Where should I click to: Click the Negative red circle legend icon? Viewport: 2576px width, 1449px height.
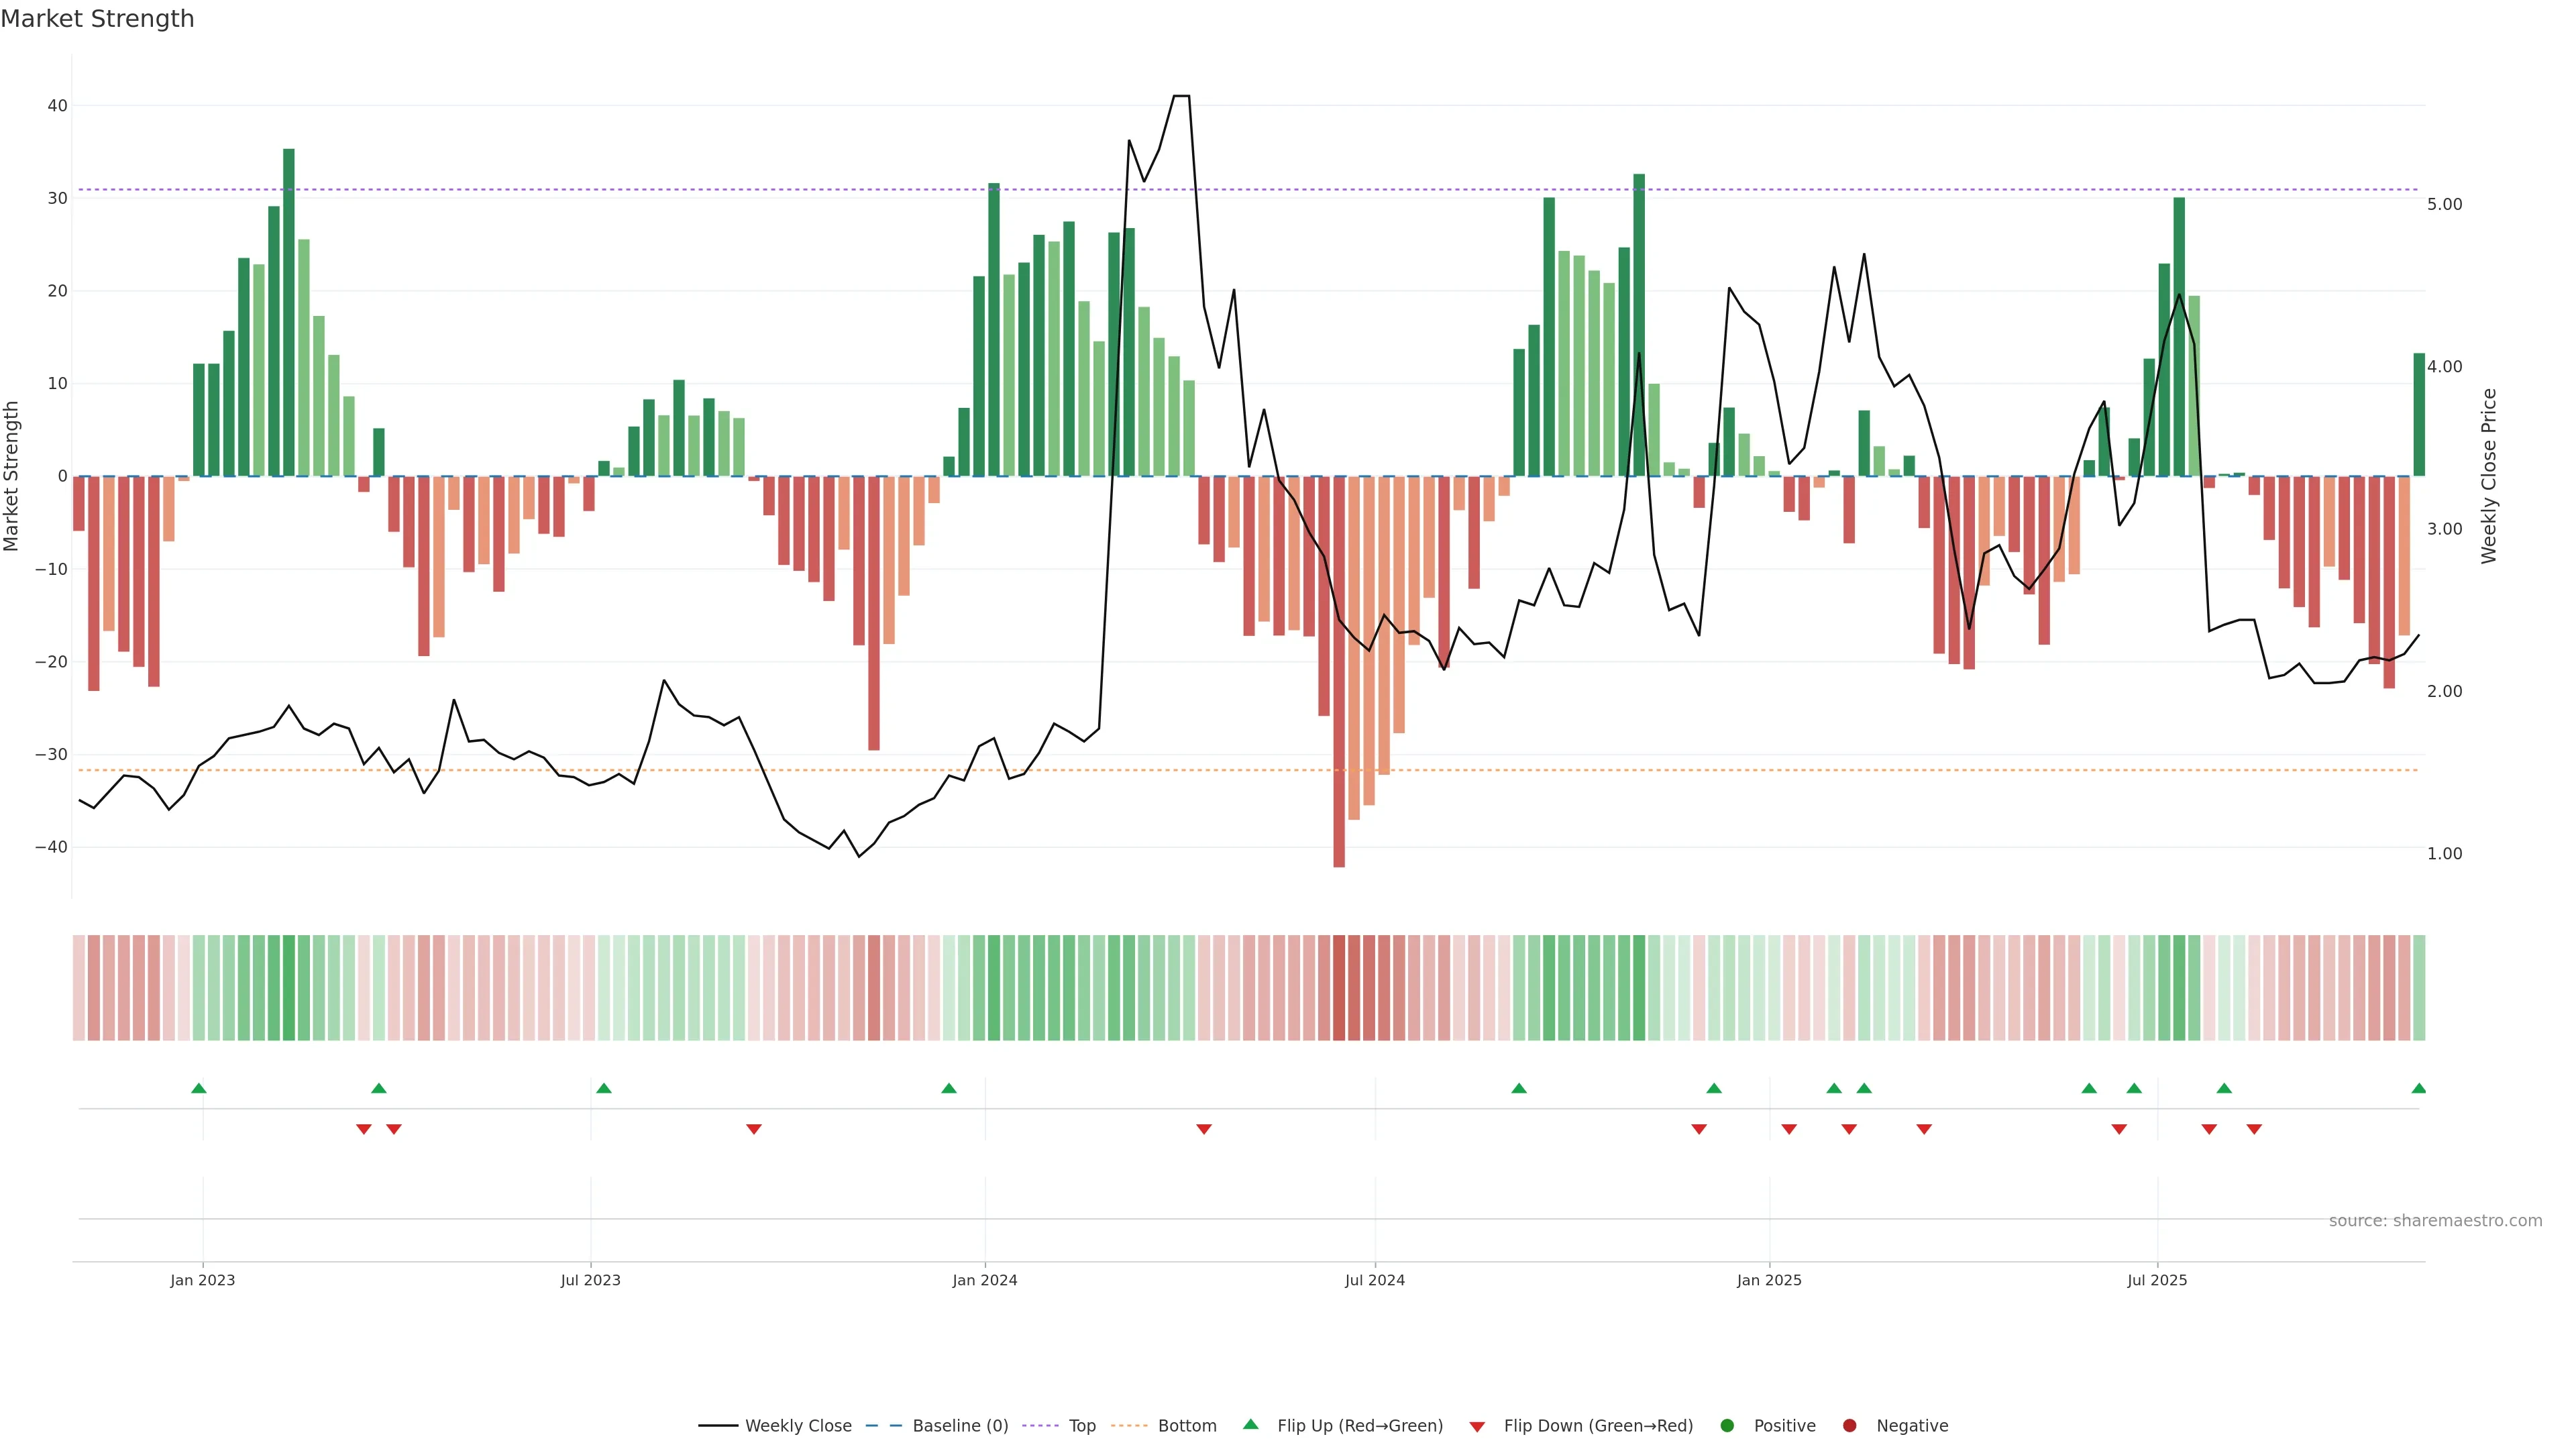pyautogui.click(x=1849, y=1426)
